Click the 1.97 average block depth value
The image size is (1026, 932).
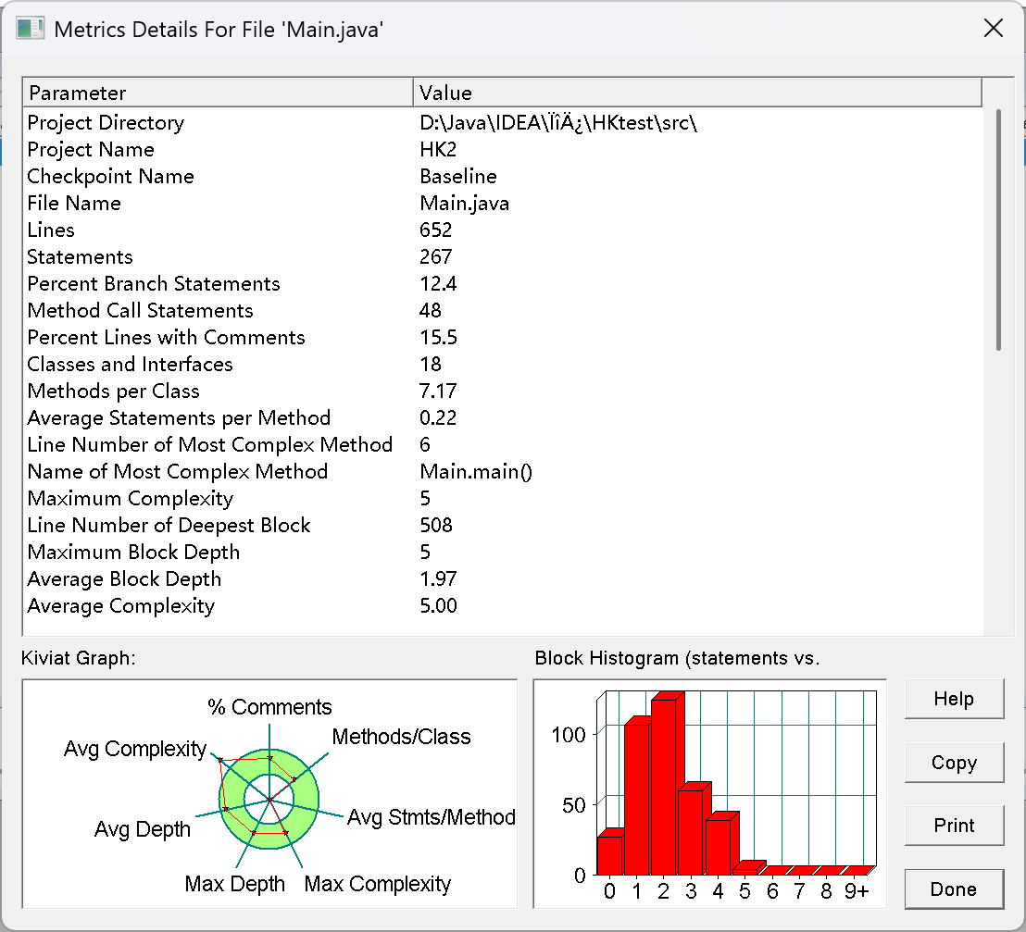438,578
